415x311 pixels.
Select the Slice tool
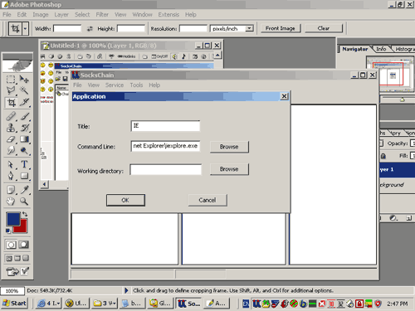[24, 103]
